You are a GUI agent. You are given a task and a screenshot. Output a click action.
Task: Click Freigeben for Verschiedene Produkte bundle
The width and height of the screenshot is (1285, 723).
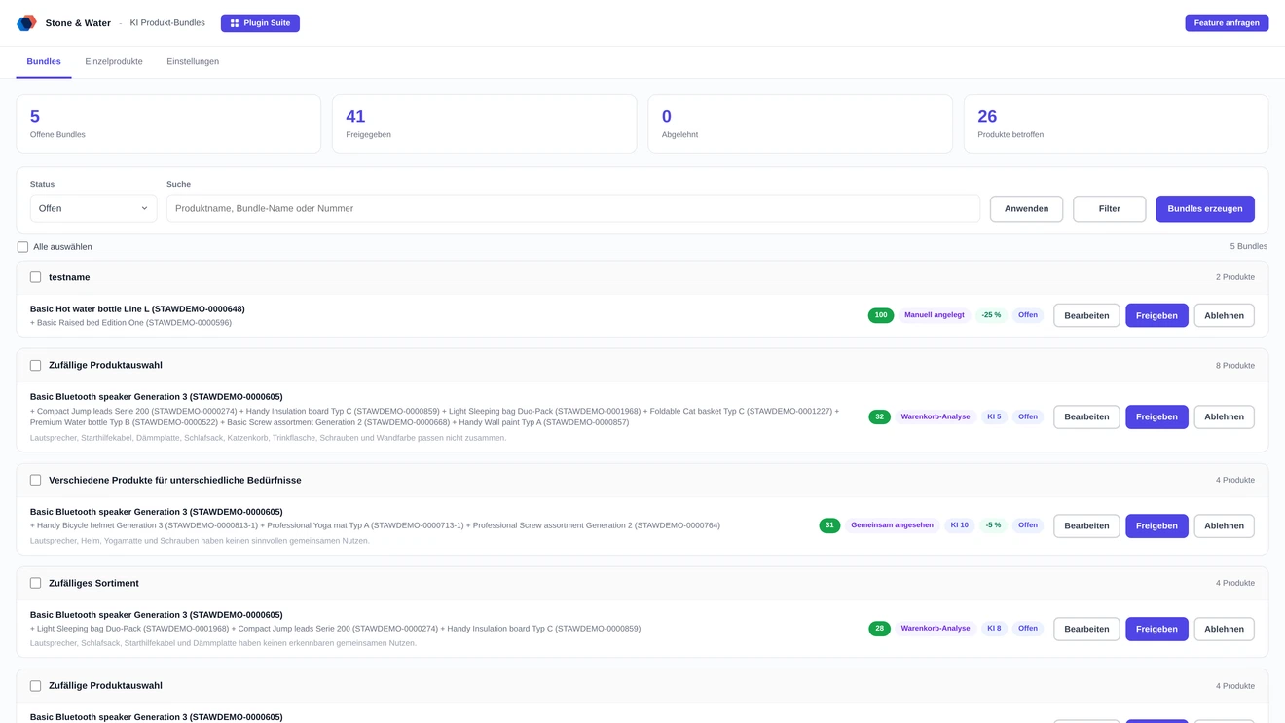coord(1156,525)
